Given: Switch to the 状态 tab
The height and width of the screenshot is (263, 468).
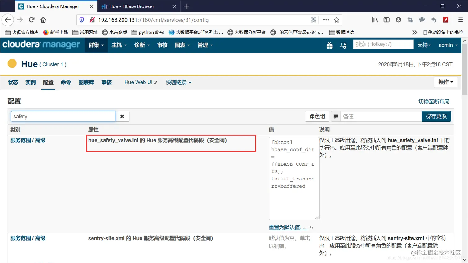Looking at the screenshot, I should coord(13,82).
